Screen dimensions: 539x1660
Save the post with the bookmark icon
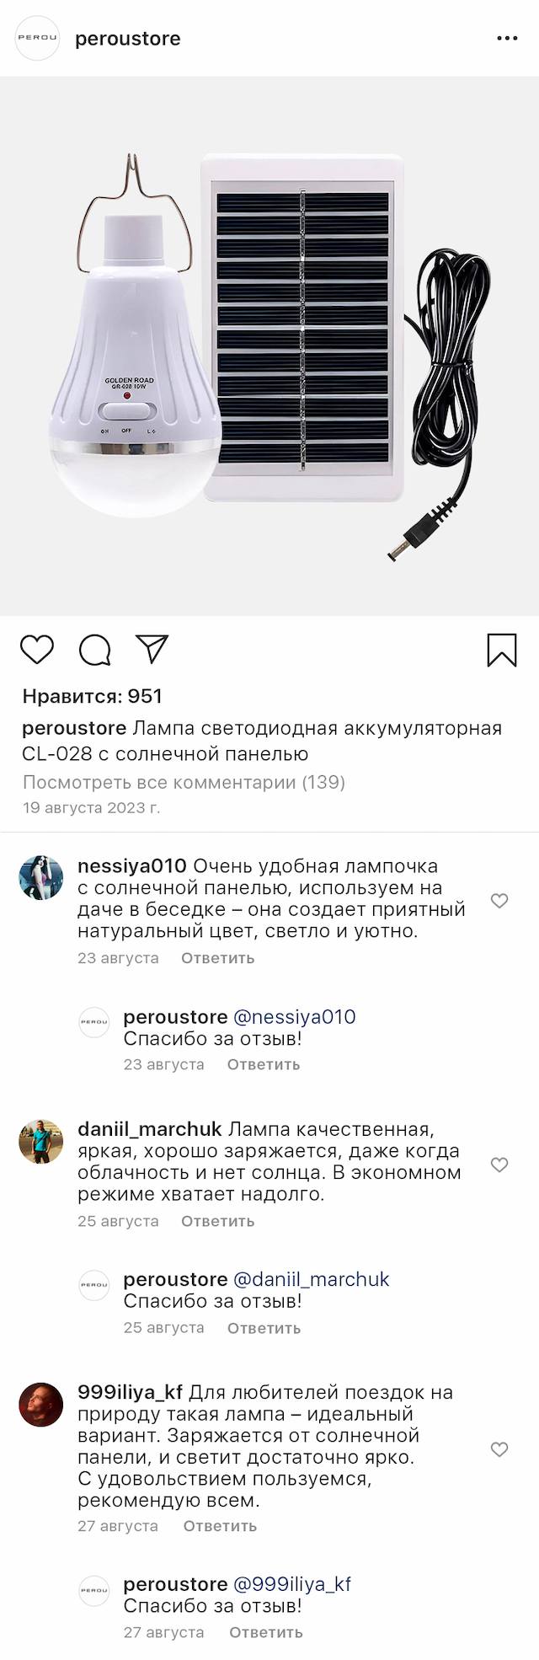tap(502, 650)
